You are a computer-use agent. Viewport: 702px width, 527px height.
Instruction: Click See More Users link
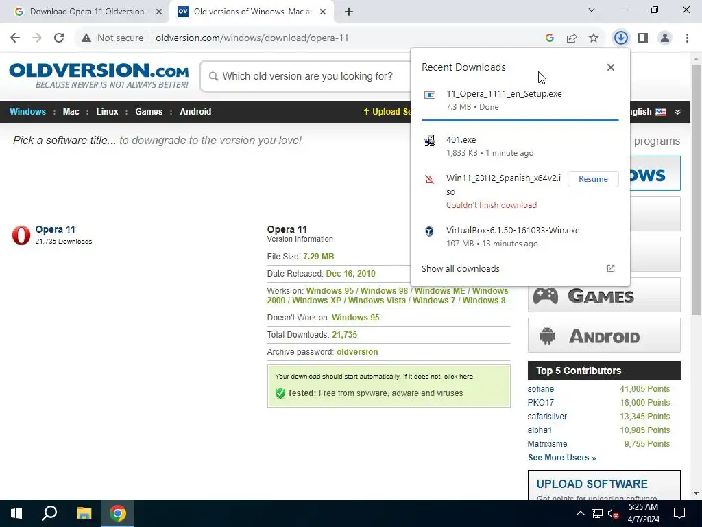pos(562,458)
